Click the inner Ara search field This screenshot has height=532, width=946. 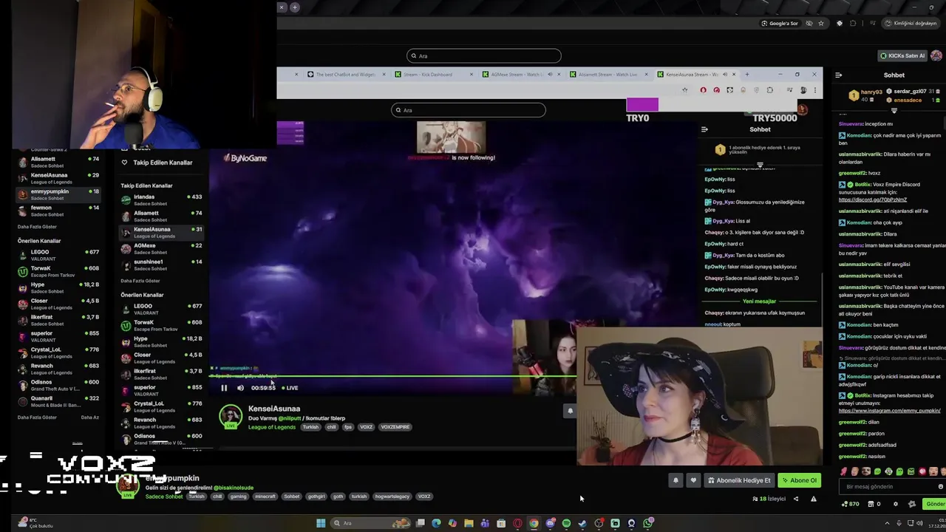click(469, 110)
